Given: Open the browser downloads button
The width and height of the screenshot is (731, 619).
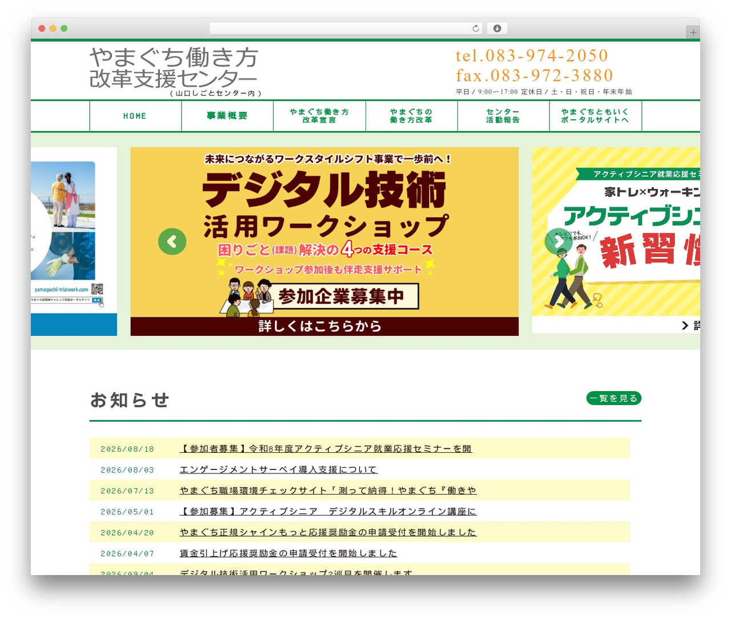Looking at the screenshot, I should pyautogui.click(x=497, y=29).
